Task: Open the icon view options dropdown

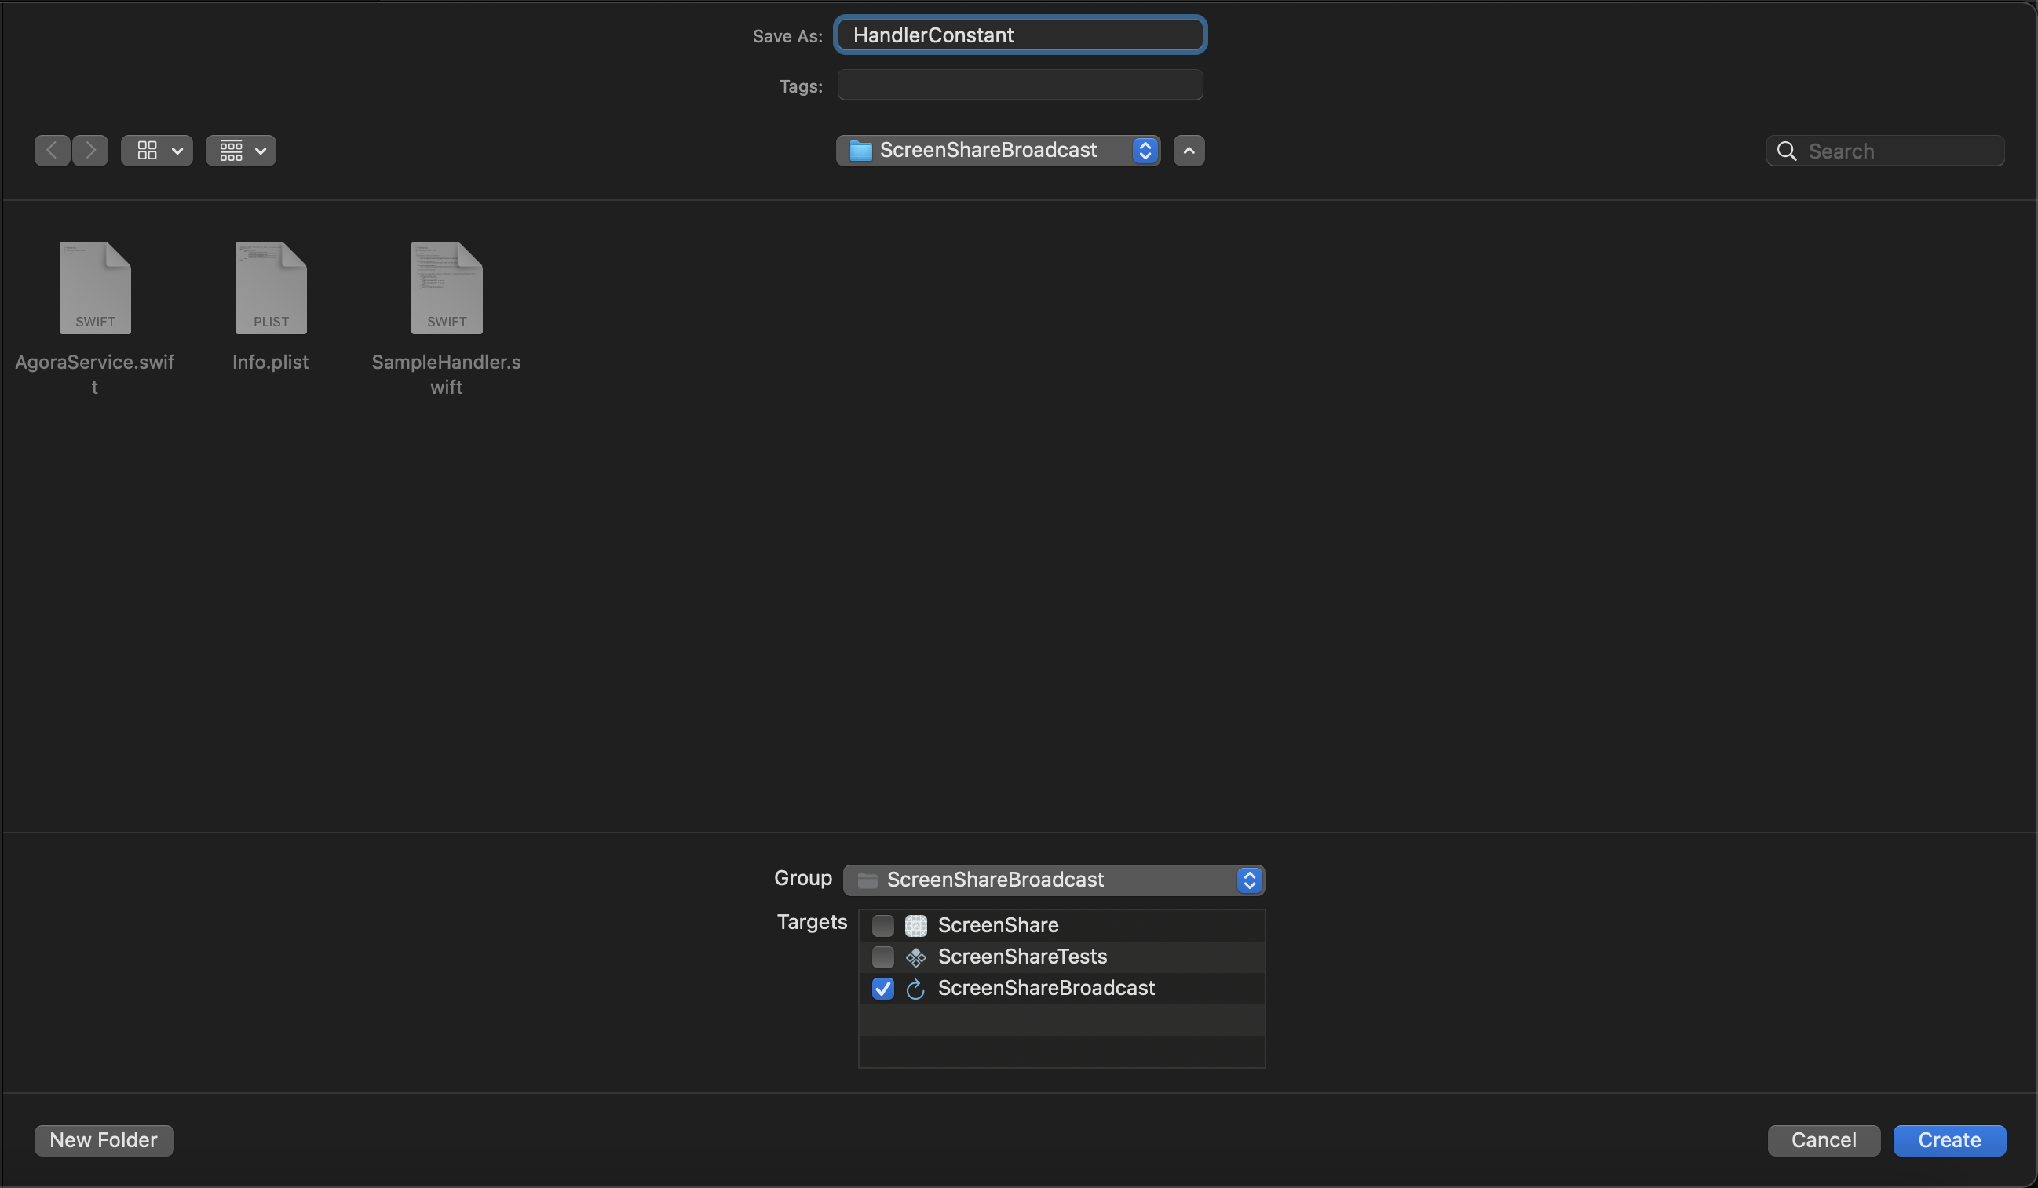Action: (x=157, y=151)
